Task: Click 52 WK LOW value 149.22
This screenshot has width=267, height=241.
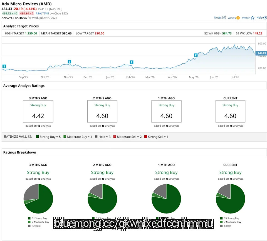Action: coord(258,33)
